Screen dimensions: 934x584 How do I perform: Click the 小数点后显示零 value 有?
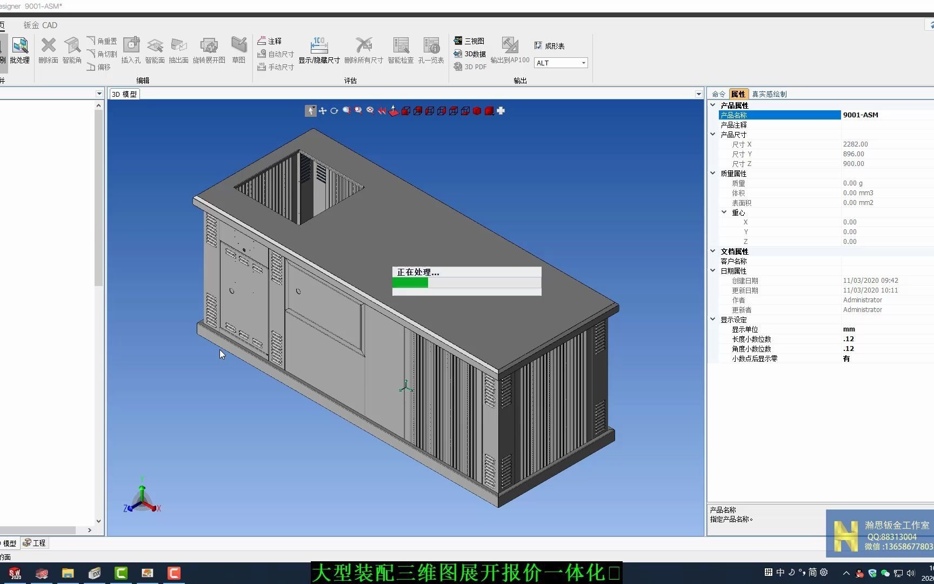[846, 359]
